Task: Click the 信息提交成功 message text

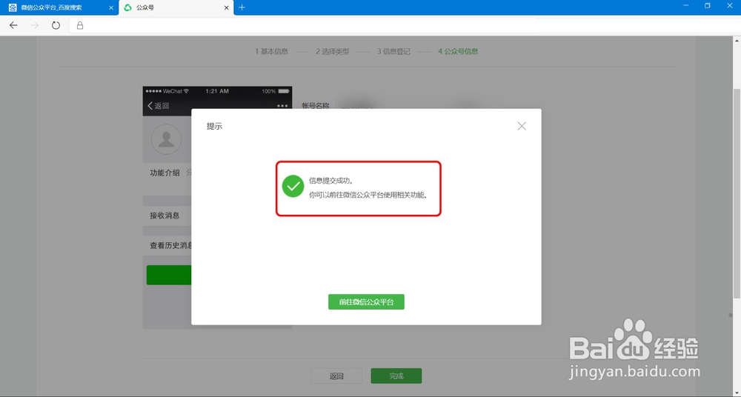Action: [x=331, y=181]
